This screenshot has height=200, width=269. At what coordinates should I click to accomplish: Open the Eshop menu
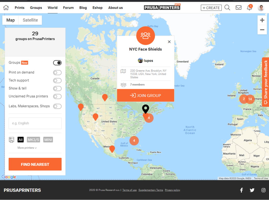click(97, 8)
